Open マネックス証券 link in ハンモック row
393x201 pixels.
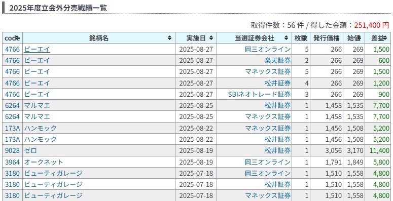[x=268, y=128]
